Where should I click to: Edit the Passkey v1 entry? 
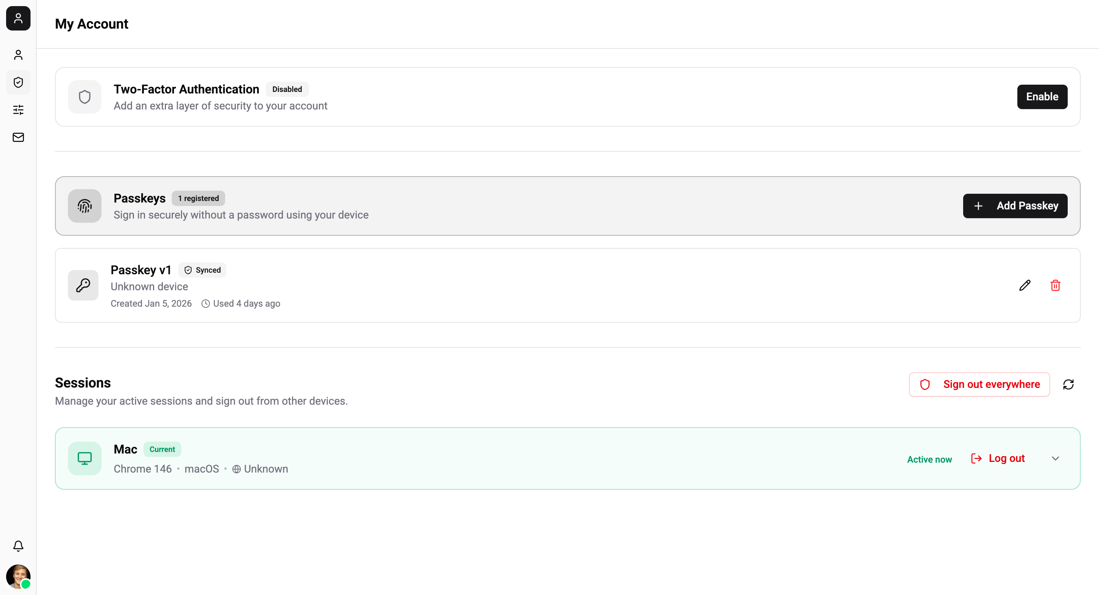(1025, 285)
